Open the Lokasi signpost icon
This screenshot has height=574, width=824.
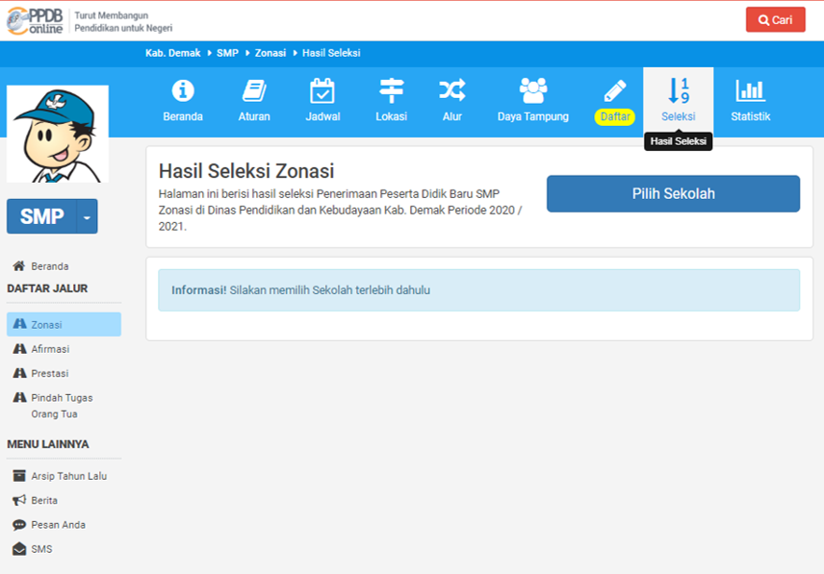coord(391,91)
